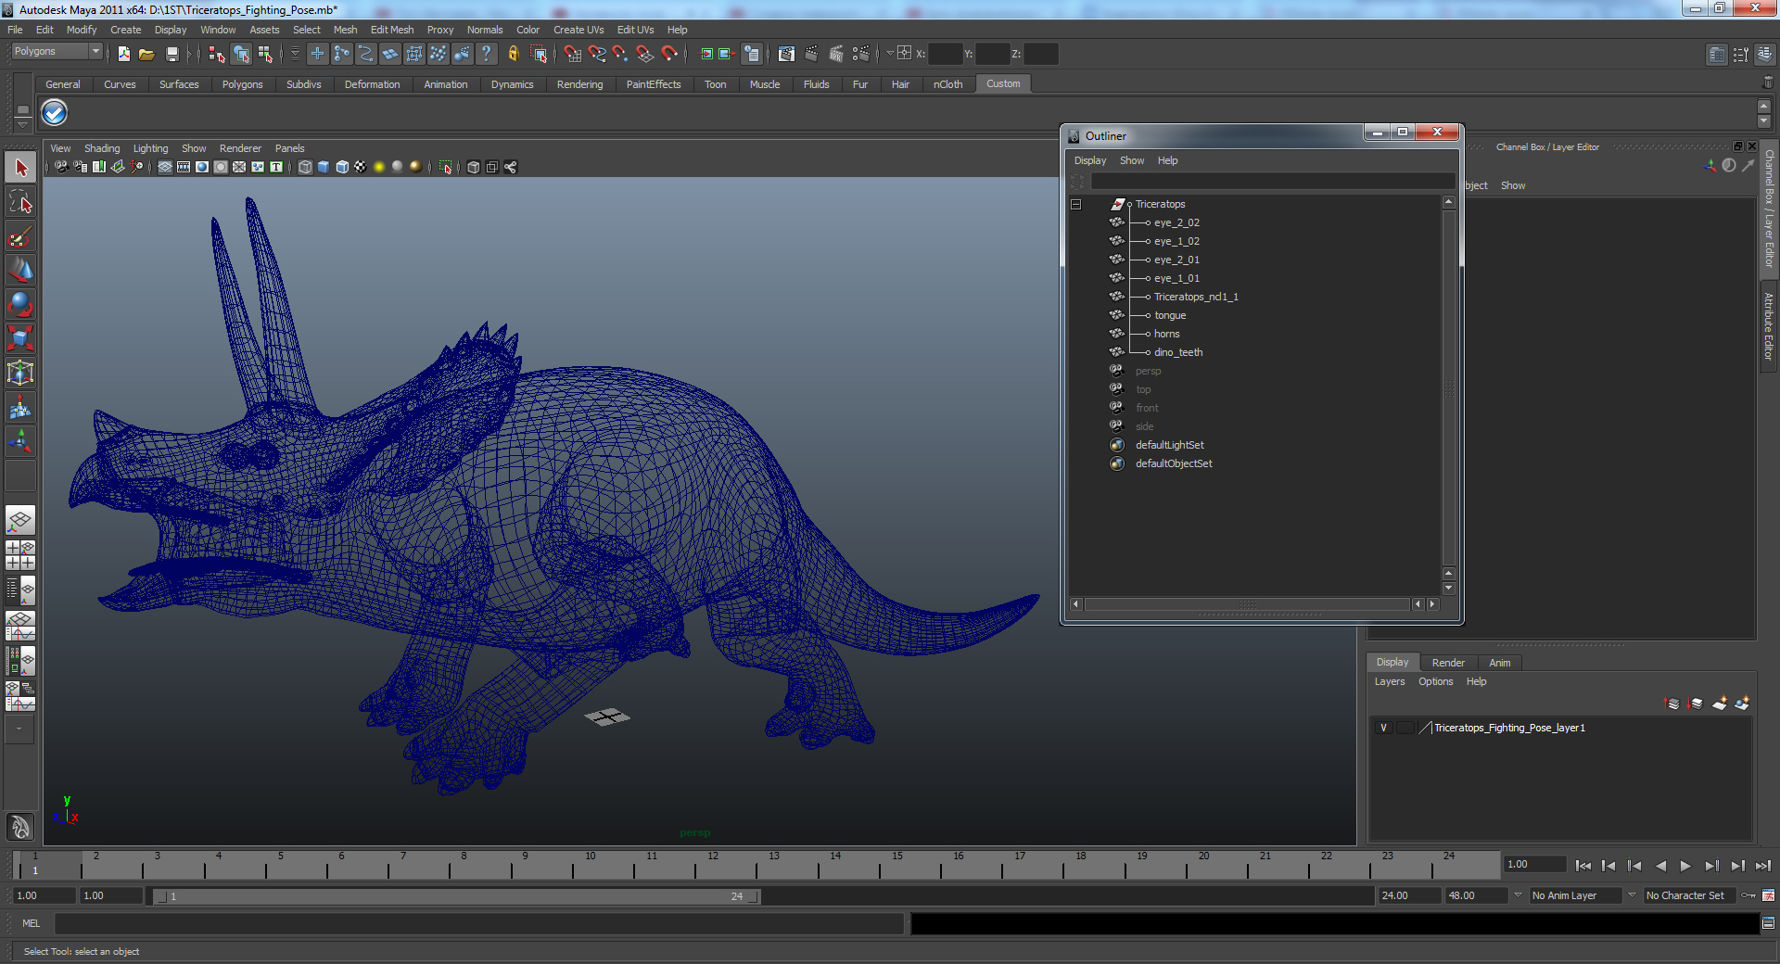Choose the Universal Manipulator tool
This screenshot has width=1780, height=964.
20,373
